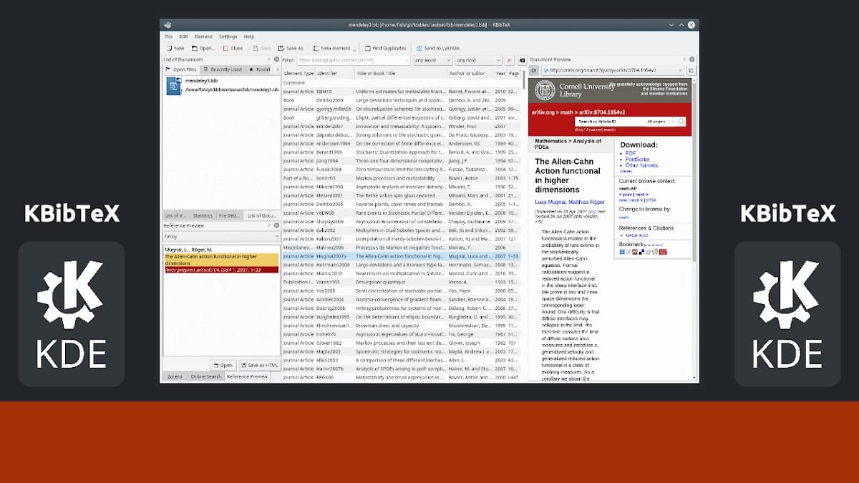Open the 'any field' filter dropdown
The image size is (859, 483).
click(x=477, y=60)
